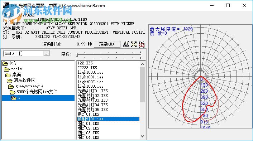Select the 河东软件园 folder

[x=21, y=80]
